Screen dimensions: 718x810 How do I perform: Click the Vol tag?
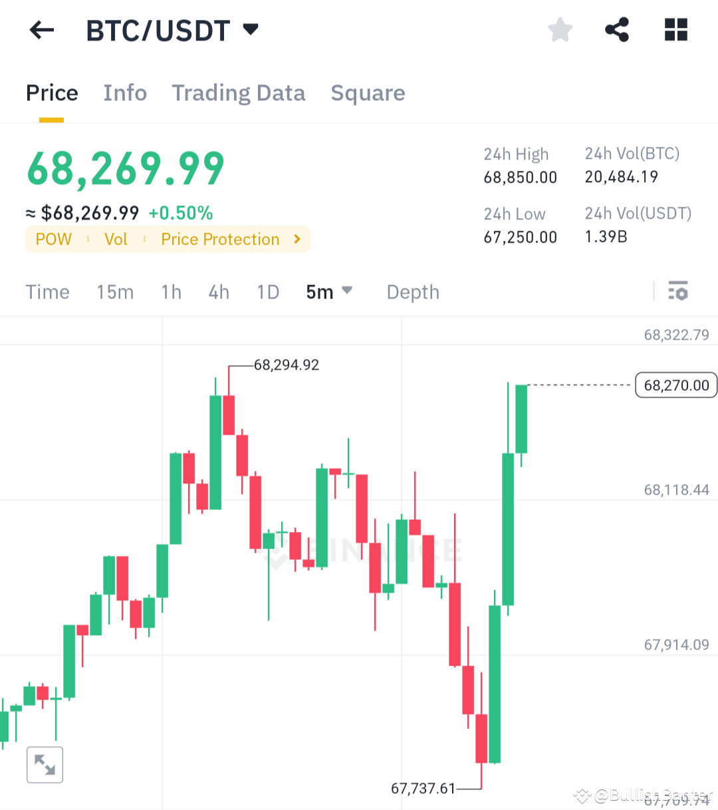[116, 239]
